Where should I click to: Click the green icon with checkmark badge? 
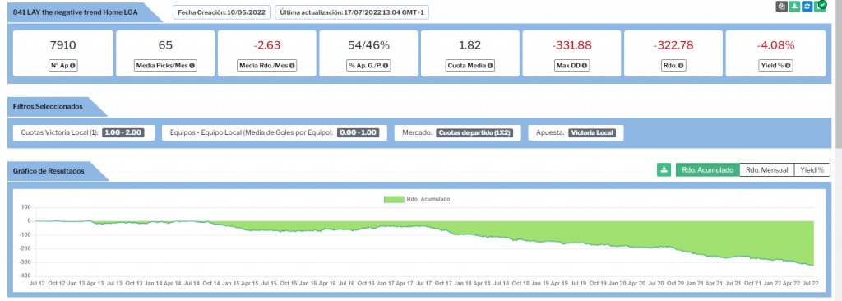(821, 6)
